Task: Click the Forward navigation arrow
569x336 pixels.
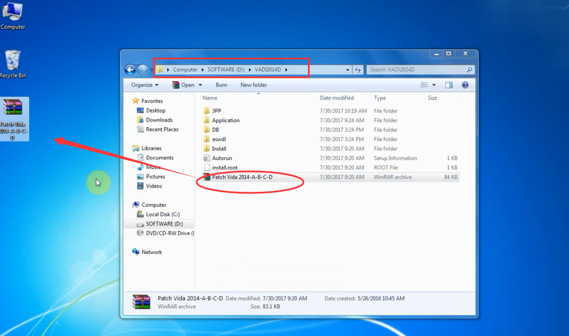Action: click(x=142, y=70)
